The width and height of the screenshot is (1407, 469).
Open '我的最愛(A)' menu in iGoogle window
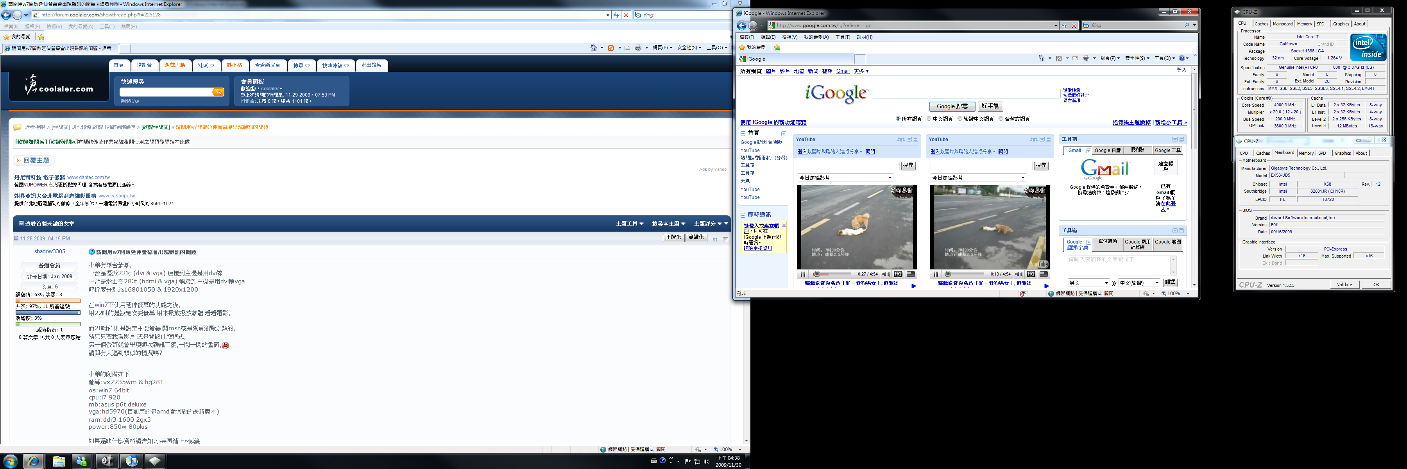coord(816,37)
